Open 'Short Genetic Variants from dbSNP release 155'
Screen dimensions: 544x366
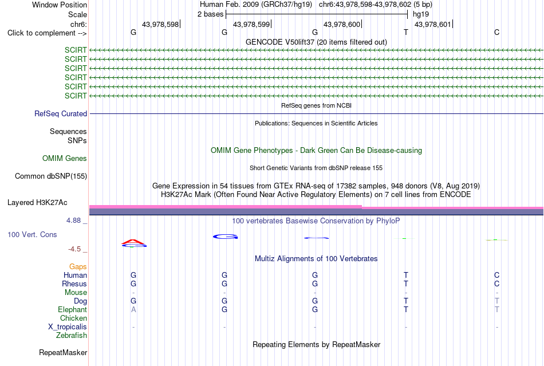point(316,168)
